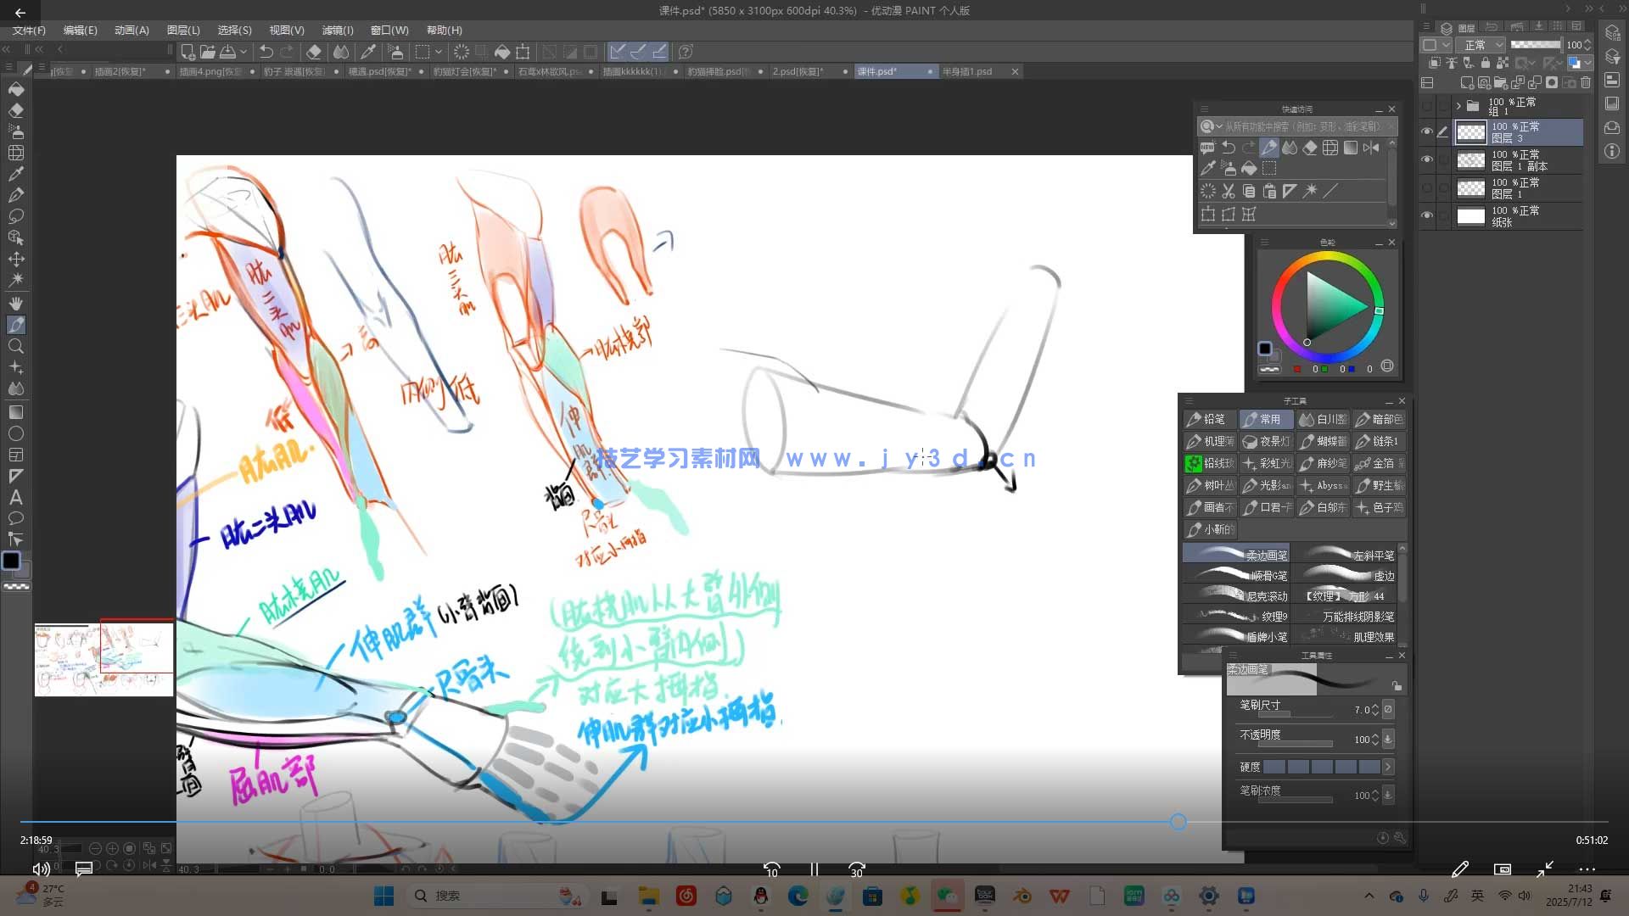Select the Eraser tool in left toolbar
This screenshot has height=916, width=1629.
[16, 110]
